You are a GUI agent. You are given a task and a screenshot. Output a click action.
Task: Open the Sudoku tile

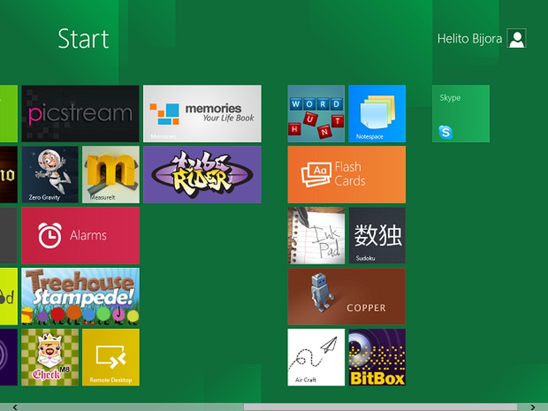click(x=377, y=236)
